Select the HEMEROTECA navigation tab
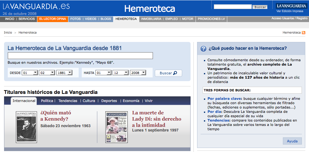Image resolution: width=309 pixels, height=152 pixels. [126, 19]
